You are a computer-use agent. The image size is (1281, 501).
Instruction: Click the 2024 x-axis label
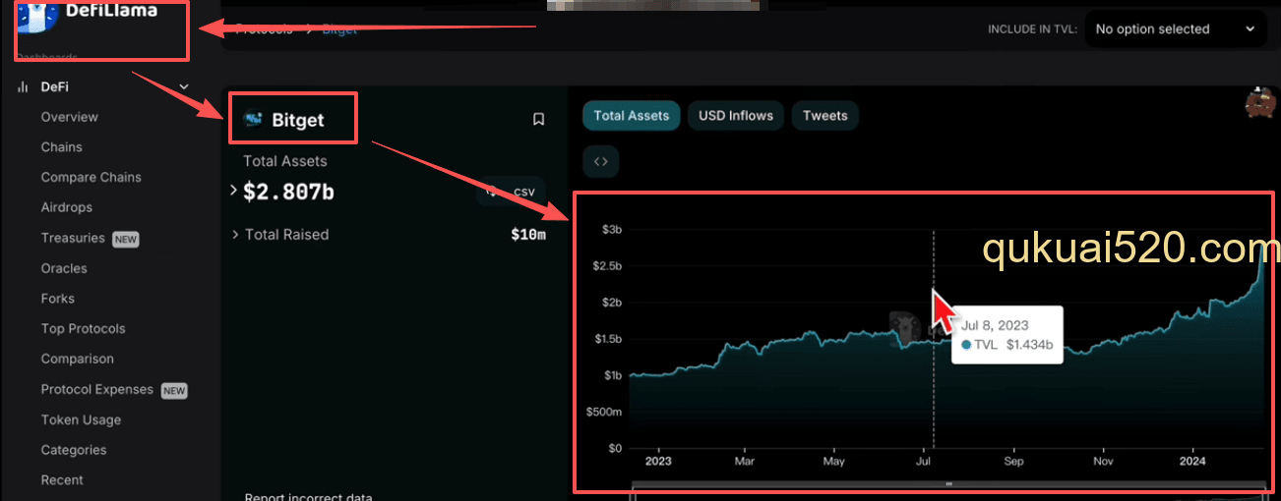point(1192,461)
